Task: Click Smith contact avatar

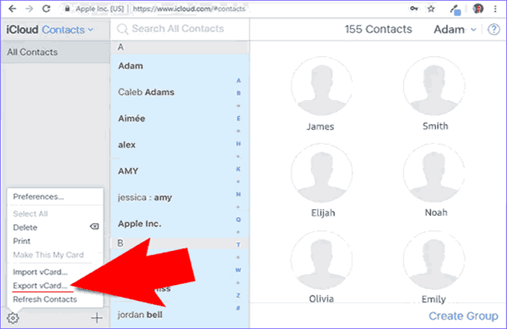Action: [x=434, y=86]
